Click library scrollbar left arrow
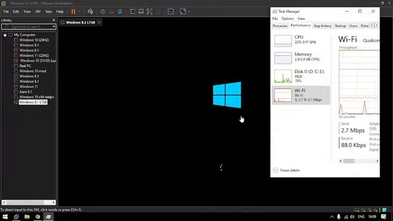 tap(4, 203)
